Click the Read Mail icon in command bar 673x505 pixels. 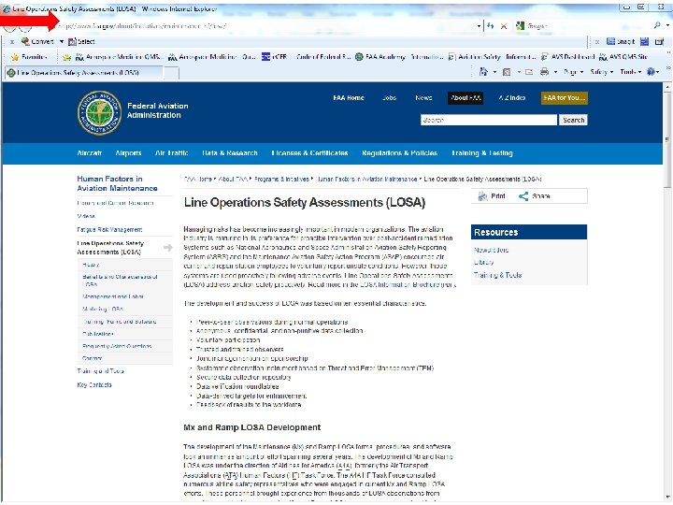(x=529, y=72)
